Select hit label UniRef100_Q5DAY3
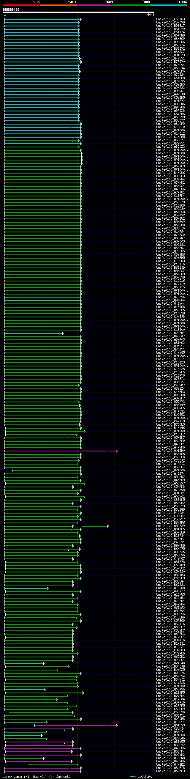Screen dimensions: 190x779 click(170, 402)
